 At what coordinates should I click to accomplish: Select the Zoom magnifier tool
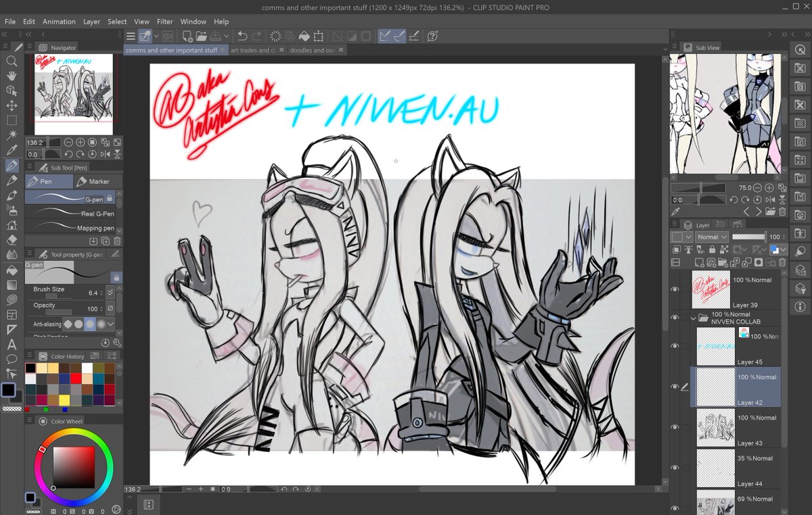12,60
